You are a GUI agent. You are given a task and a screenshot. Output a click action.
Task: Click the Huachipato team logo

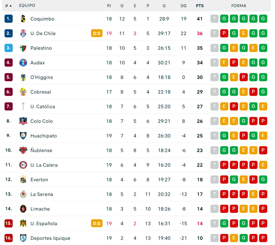23,136
